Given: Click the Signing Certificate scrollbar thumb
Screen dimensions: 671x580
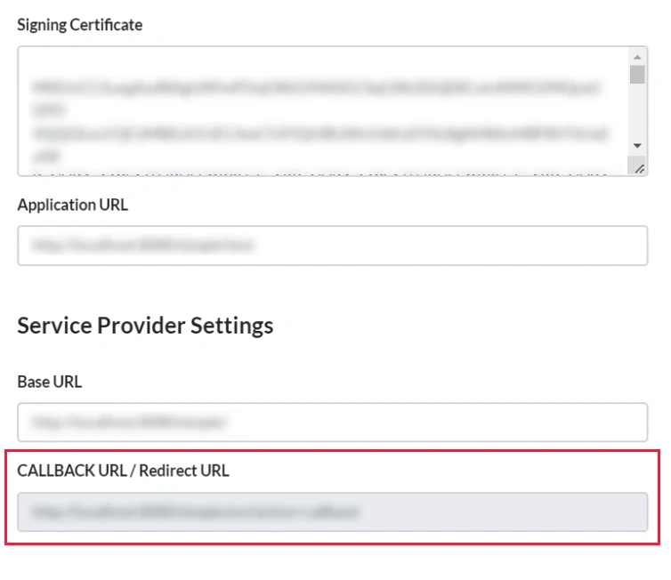Looking at the screenshot, I should 637,75.
